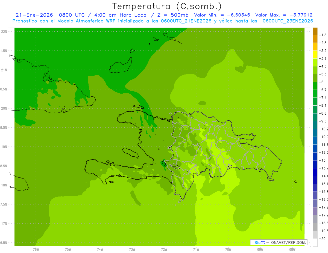Click the -1.8 colorbar value label
The width and height of the screenshot is (328, 253).
(x=323, y=35)
